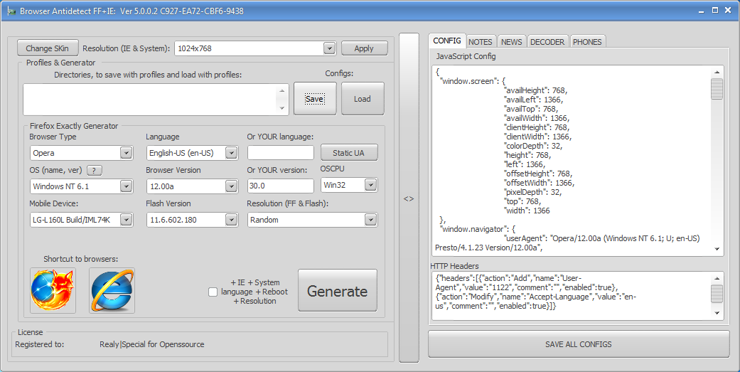Screen dimensions: 740x372
Task: Click the HTTP Headers scroll down arrow
Action: tap(717, 313)
